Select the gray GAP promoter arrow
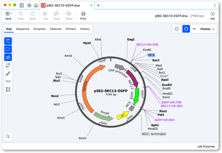This screenshot has height=153, width=222. tap(120, 67)
